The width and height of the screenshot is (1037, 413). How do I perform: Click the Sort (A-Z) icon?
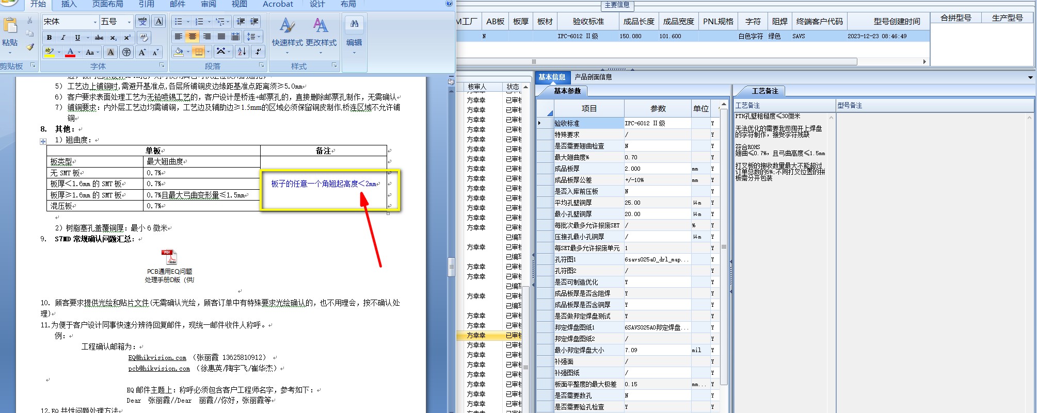pos(242,52)
